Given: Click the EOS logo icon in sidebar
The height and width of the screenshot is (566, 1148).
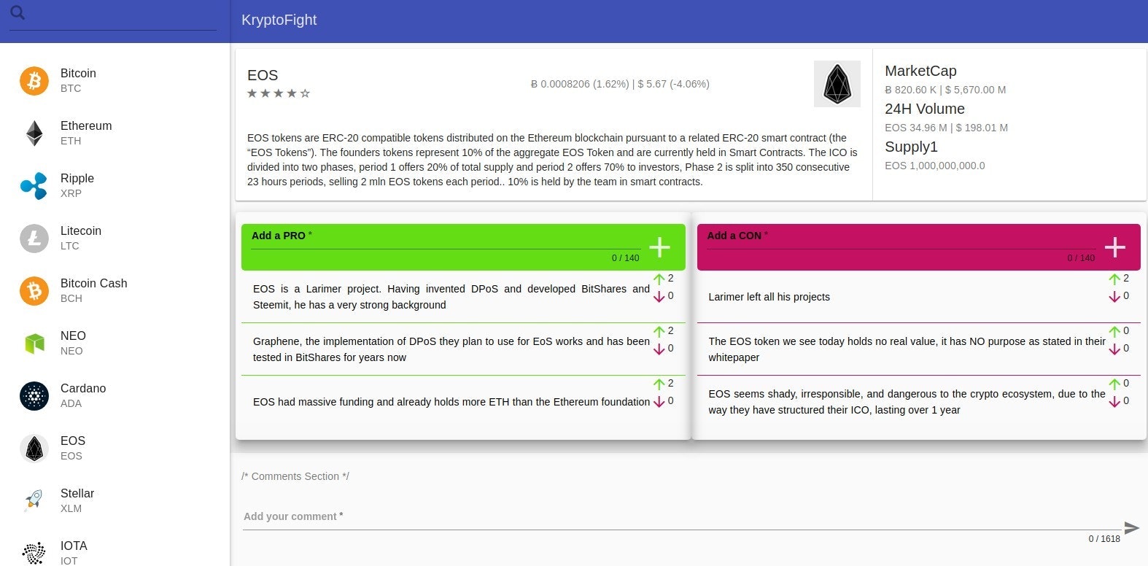Looking at the screenshot, I should [x=34, y=449].
